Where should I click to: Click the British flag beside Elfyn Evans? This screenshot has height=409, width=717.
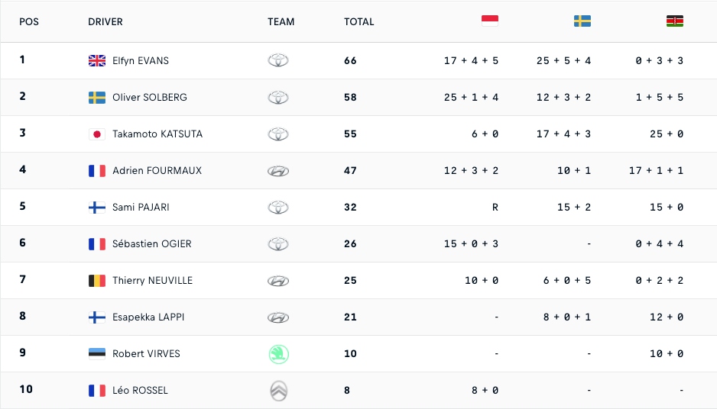point(97,61)
